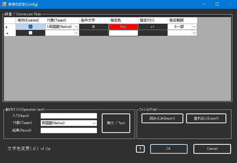
Task: Expand the 0:一部 range dropdown
Action: click(194, 27)
